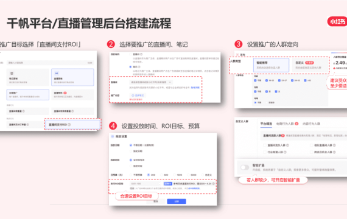Click the gray cancel button in 投放设置

[156, 201]
